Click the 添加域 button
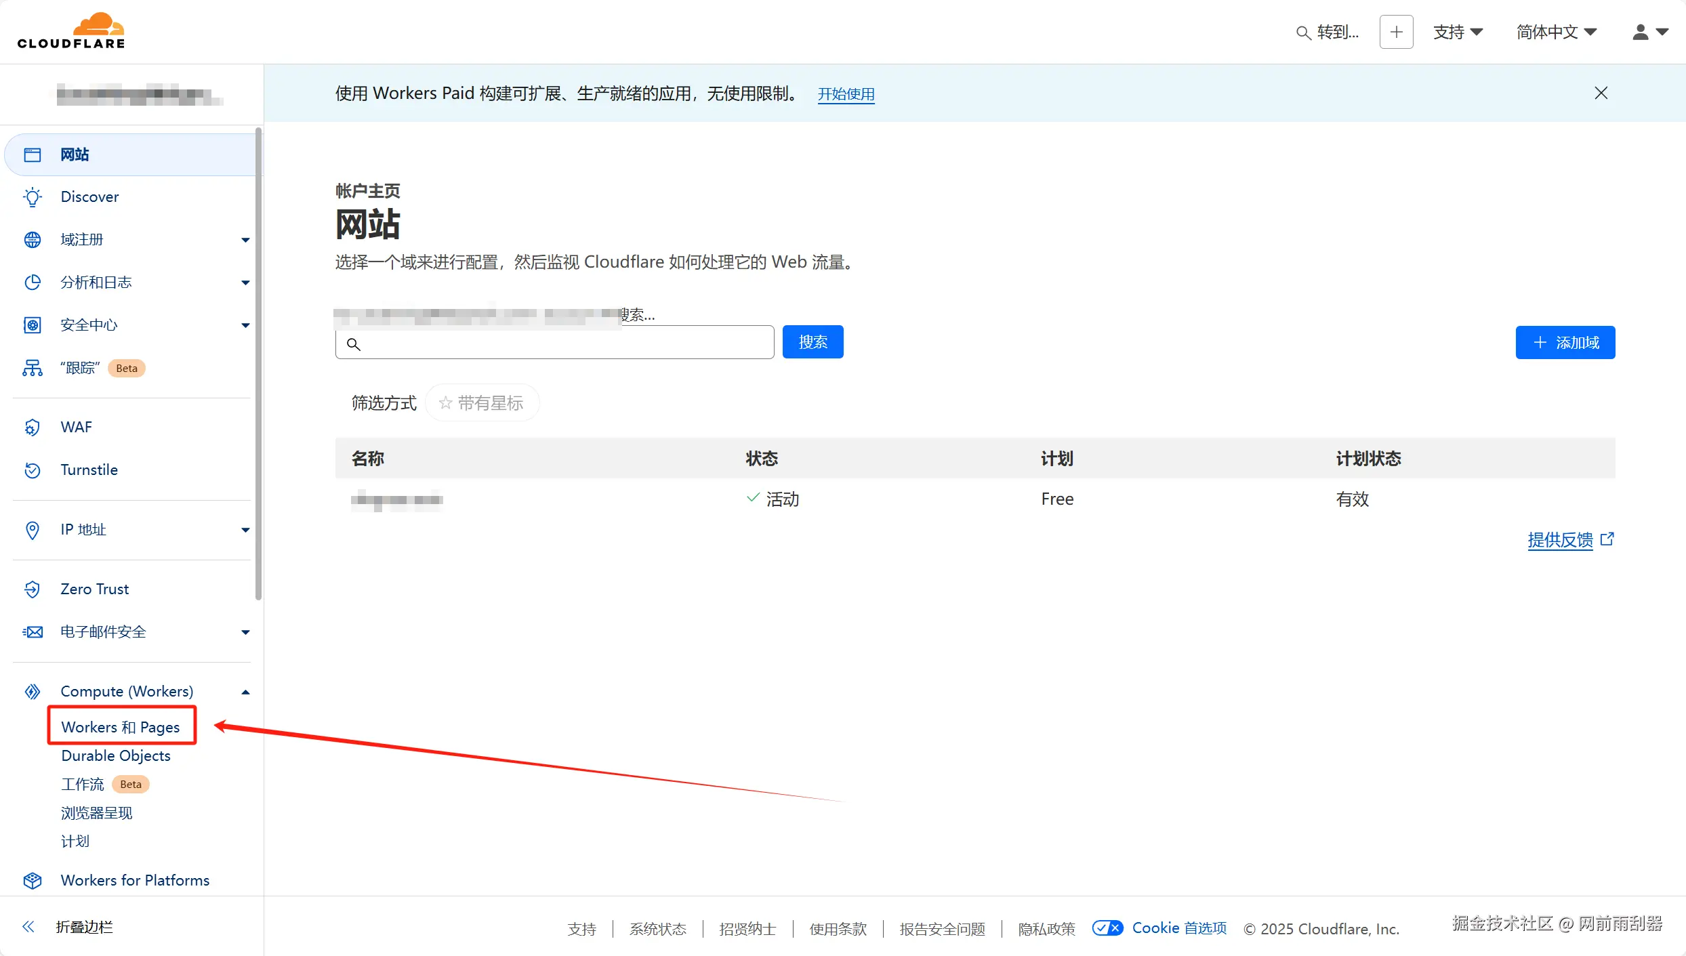Screen dimensions: 1686x956 pos(1565,342)
